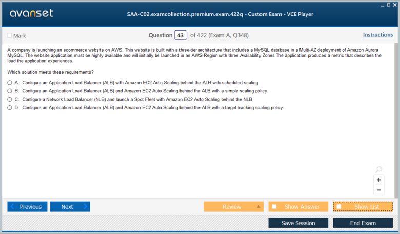The height and width of the screenshot is (234, 400).
Task: Minimize the VCE Player window
Action: 383,5
